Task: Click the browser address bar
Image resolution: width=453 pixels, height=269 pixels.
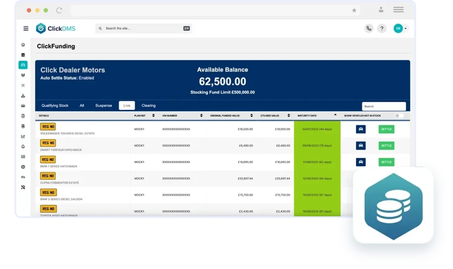Action: pos(215,11)
